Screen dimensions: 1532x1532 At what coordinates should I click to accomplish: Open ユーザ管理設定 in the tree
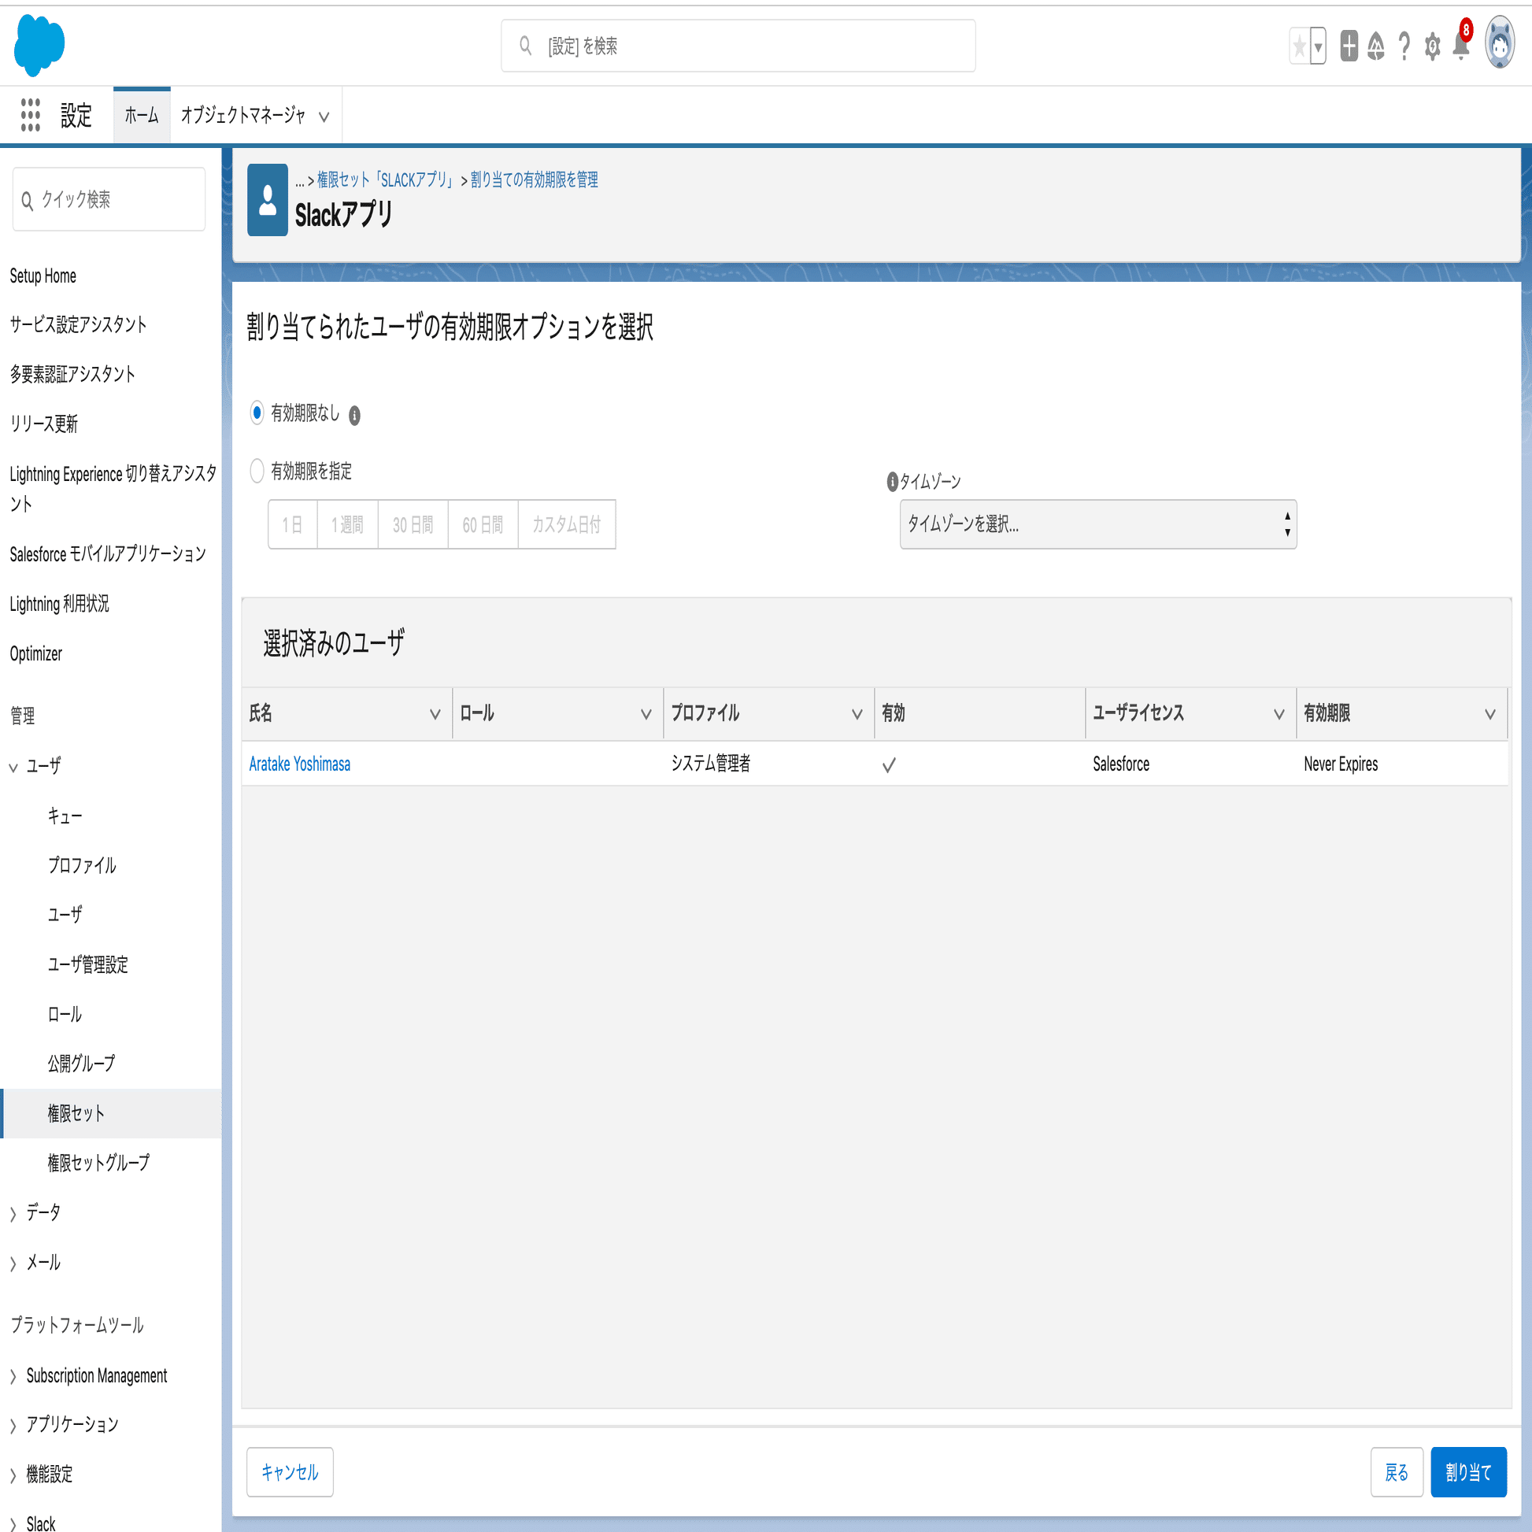[88, 964]
